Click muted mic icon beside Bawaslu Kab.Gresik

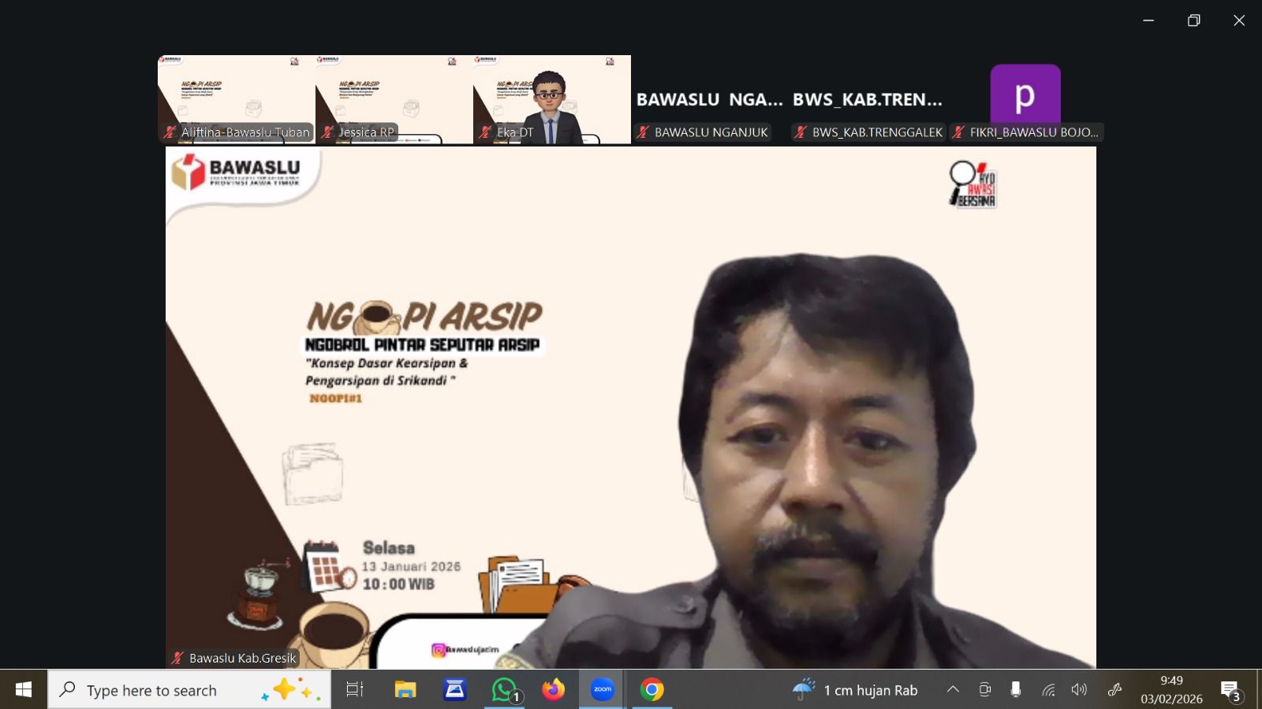click(x=177, y=658)
